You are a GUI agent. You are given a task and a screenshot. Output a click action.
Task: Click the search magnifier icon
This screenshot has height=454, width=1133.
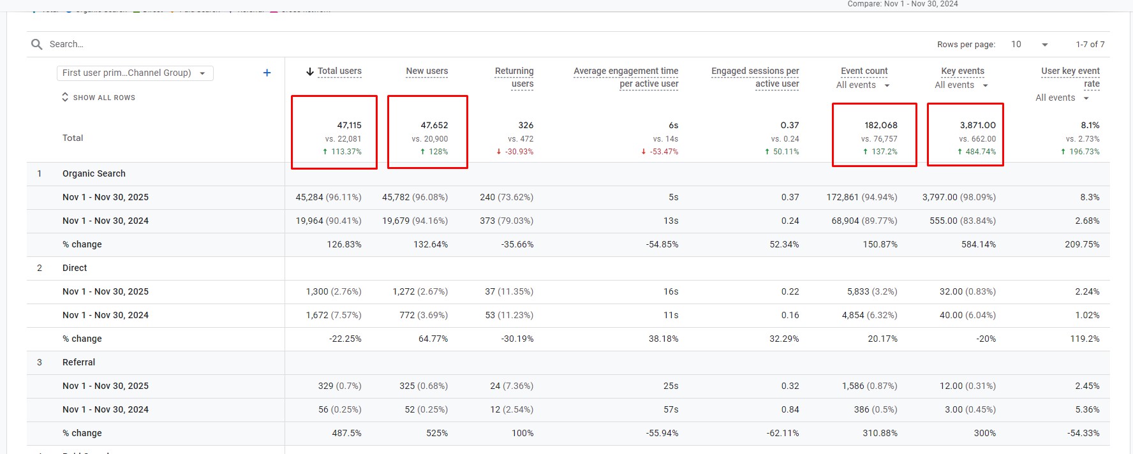pos(36,44)
